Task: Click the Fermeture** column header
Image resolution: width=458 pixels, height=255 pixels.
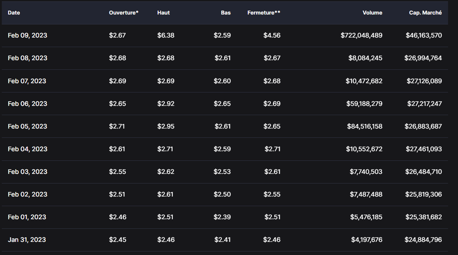Action: click(264, 13)
